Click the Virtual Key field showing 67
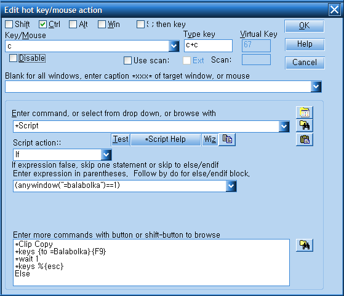This screenshot has width=344, height=296. (x=256, y=45)
